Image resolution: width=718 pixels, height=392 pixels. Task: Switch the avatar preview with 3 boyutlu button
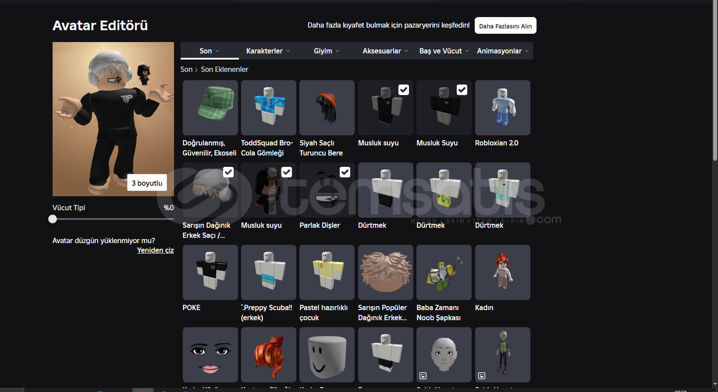(147, 183)
